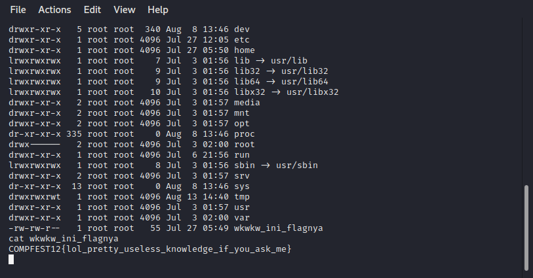This screenshot has height=278, width=533.
Task: Click the COMPFEST12 flag output line
Action: [x=149, y=249]
